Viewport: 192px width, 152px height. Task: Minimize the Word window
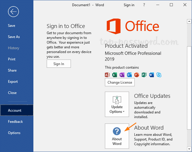(x=158, y=5)
